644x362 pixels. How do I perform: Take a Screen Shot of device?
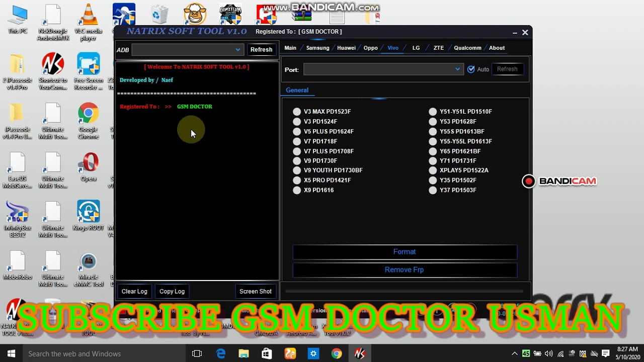[x=256, y=292]
